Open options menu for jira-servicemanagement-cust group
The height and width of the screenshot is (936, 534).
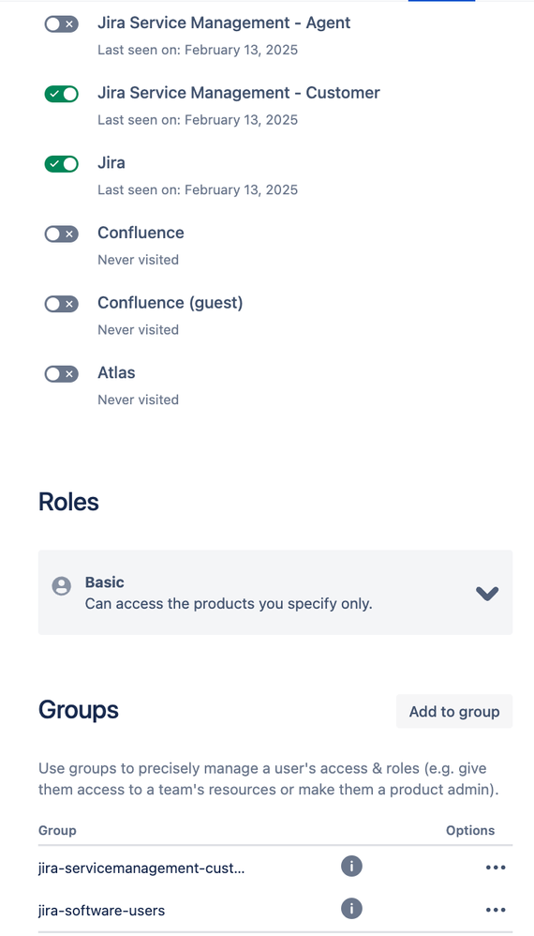tap(496, 868)
